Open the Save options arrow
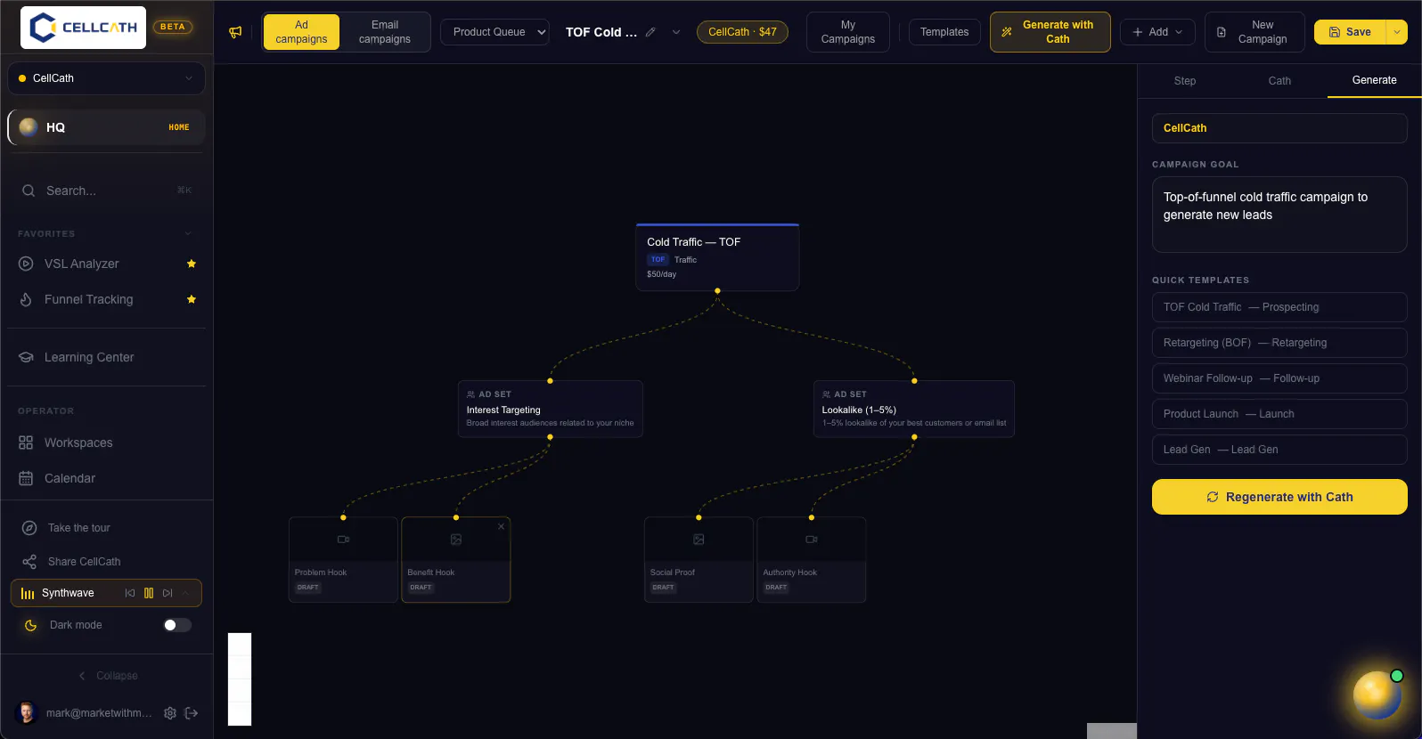This screenshot has height=739, width=1422. [x=1397, y=32]
